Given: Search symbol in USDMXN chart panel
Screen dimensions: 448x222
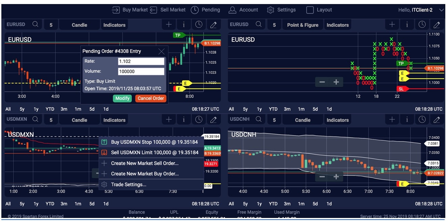Looking at the screenshot, I should (x=35, y=119).
